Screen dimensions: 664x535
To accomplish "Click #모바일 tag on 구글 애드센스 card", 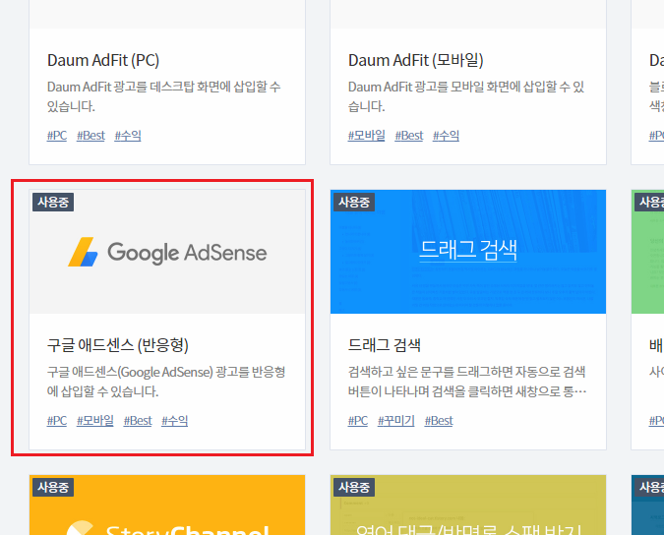I will (95, 421).
